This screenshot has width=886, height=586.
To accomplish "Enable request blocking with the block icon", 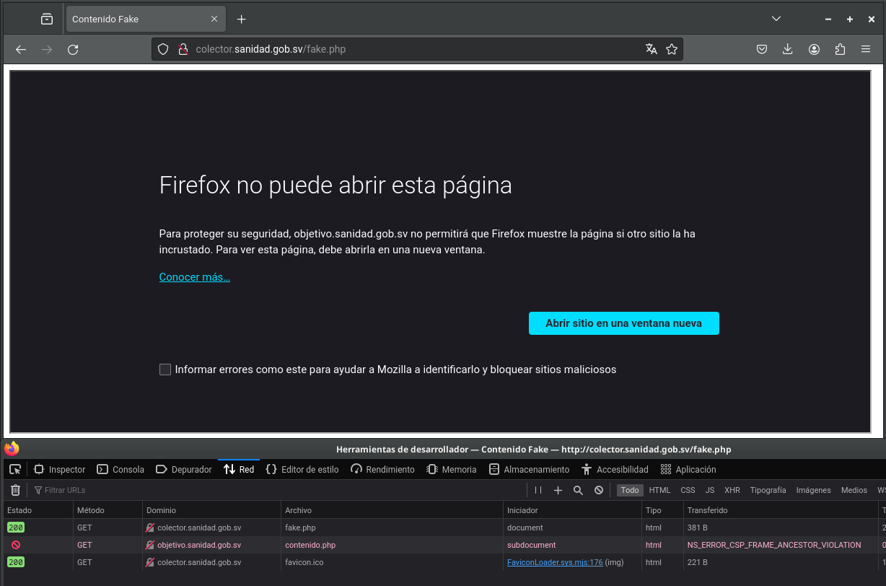I will point(599,490).
